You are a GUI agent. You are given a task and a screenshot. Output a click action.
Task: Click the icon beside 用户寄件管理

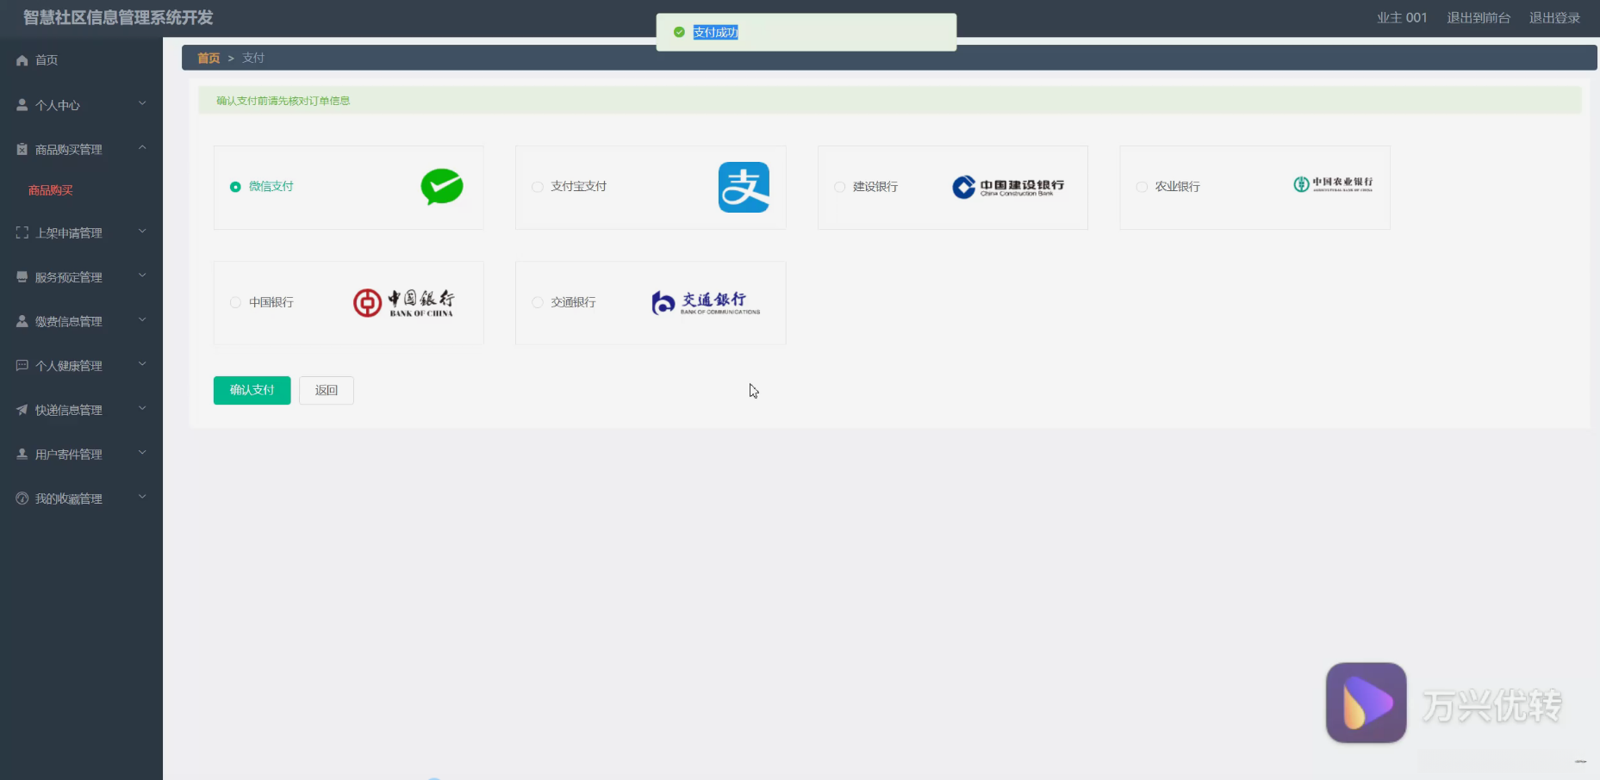[x=22, y=454]
